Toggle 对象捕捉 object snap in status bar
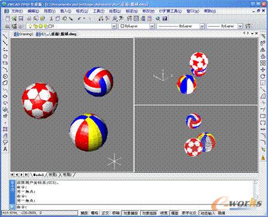Viewport: 268px width, 217px height. point(130,213)
